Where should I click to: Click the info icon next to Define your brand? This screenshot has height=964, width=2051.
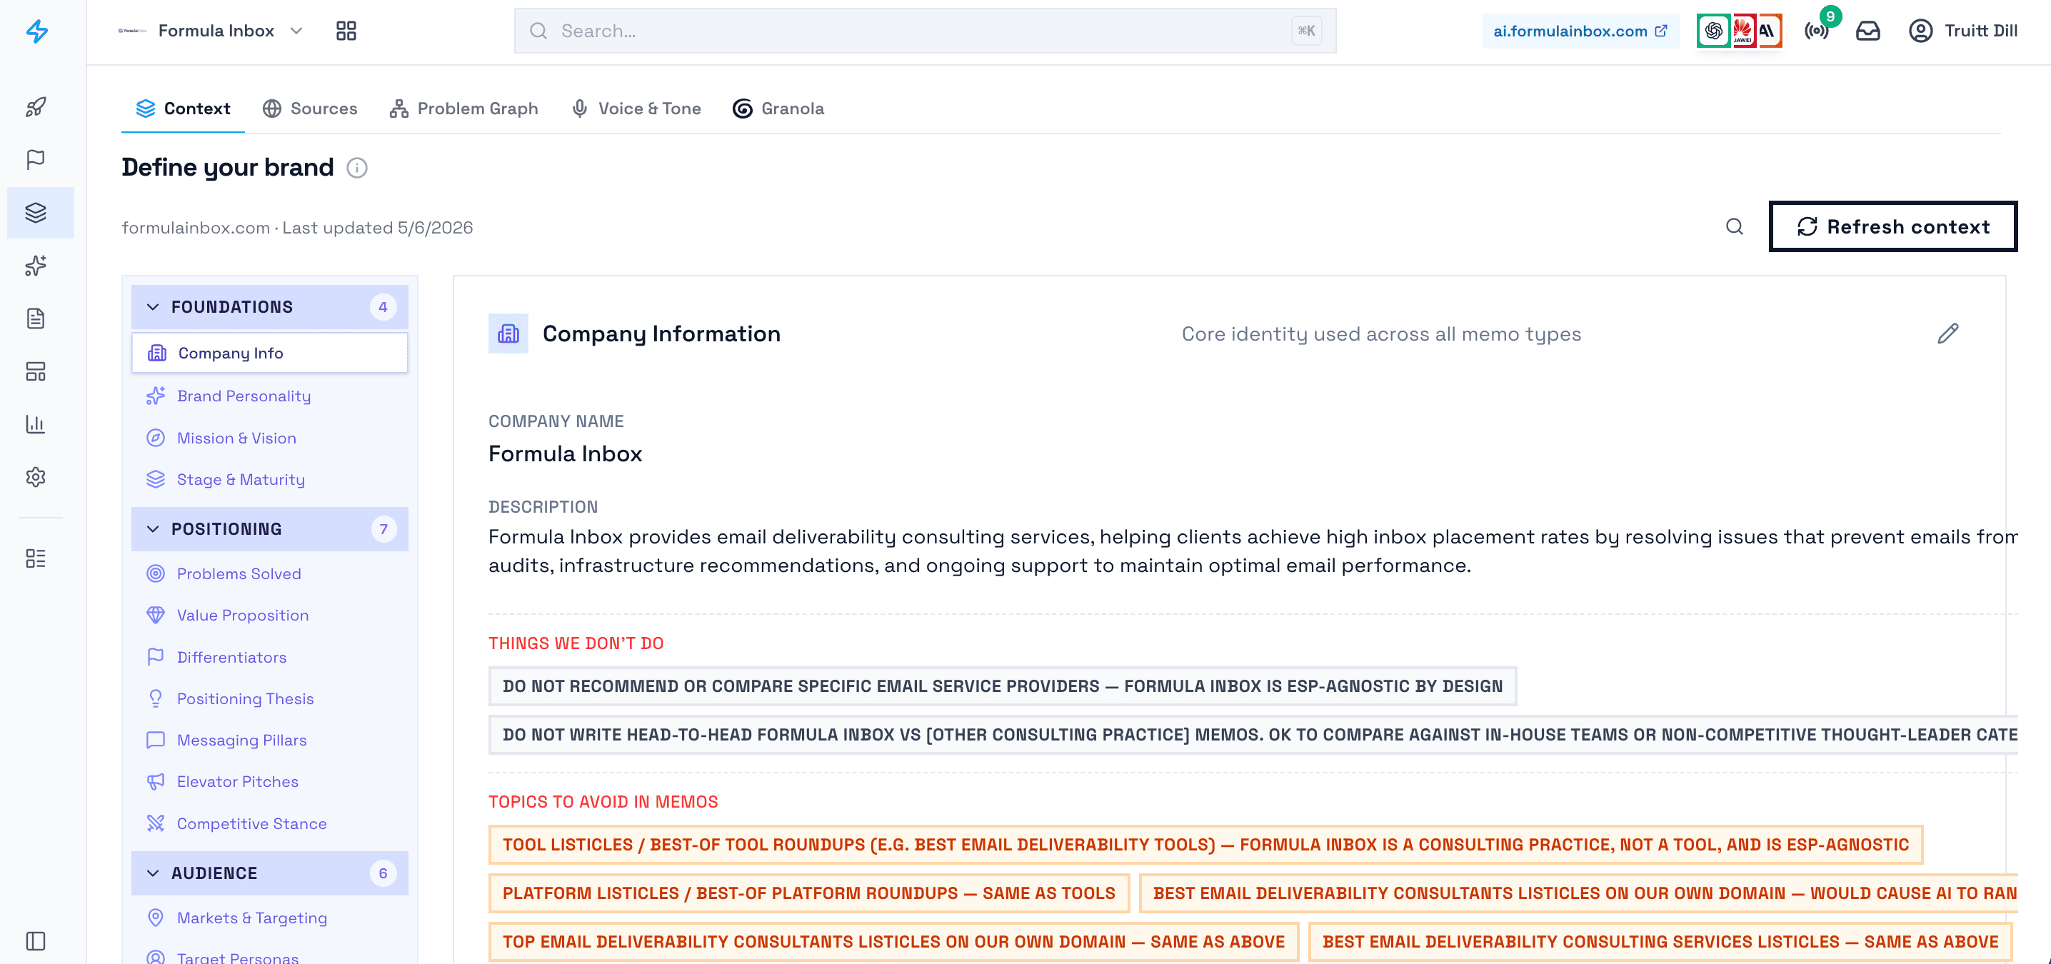[x=356, y=168]
